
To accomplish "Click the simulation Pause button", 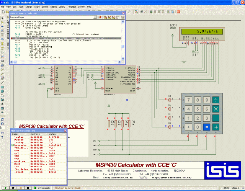I will (21, 188).
